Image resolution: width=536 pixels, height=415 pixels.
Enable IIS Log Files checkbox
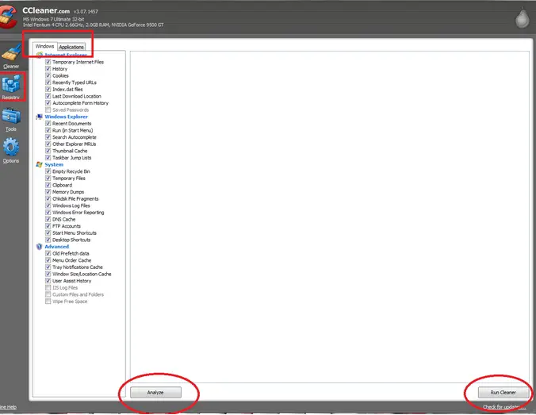pos(48,288)
